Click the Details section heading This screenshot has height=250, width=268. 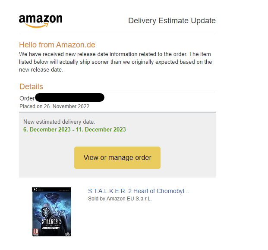pos(31,87)
